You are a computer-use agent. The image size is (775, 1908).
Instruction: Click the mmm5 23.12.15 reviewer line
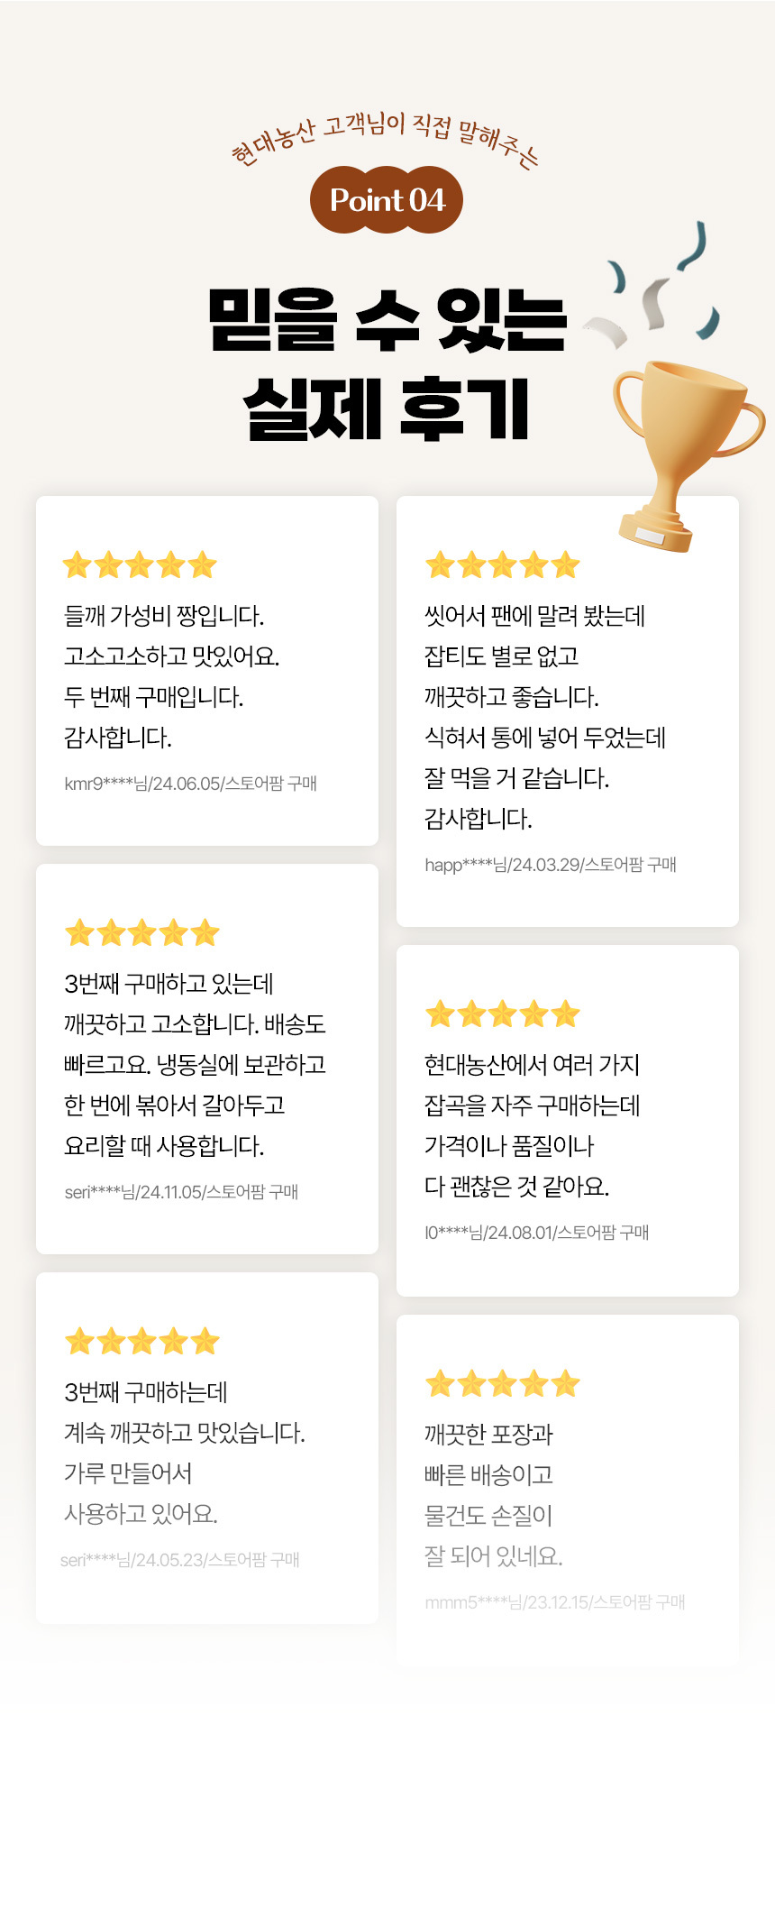click(554, 1602)
